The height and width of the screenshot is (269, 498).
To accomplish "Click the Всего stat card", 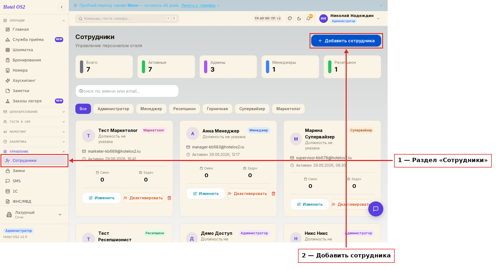I will 104,67.
